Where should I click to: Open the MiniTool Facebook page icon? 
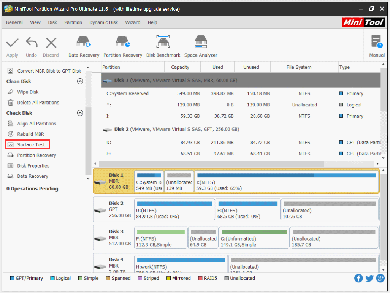pyautogui.click(x=358, y=278)
